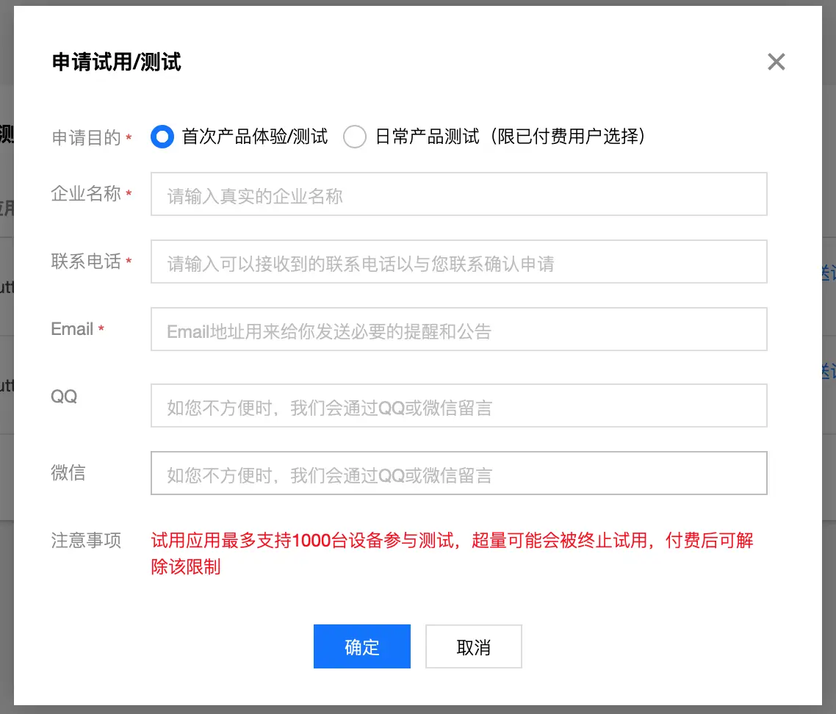Click the blue 确定 confirm button

click(361, 646)
